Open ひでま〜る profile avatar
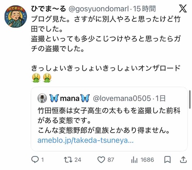The width and height of the screenshot is (192, 170). pyautogui.click(x=16, y=16)
